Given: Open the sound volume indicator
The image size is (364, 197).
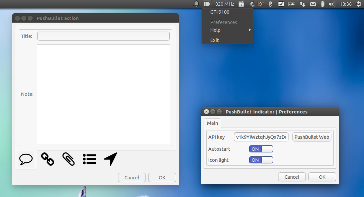Looking at the screenshot, I should tap(332, 4).
